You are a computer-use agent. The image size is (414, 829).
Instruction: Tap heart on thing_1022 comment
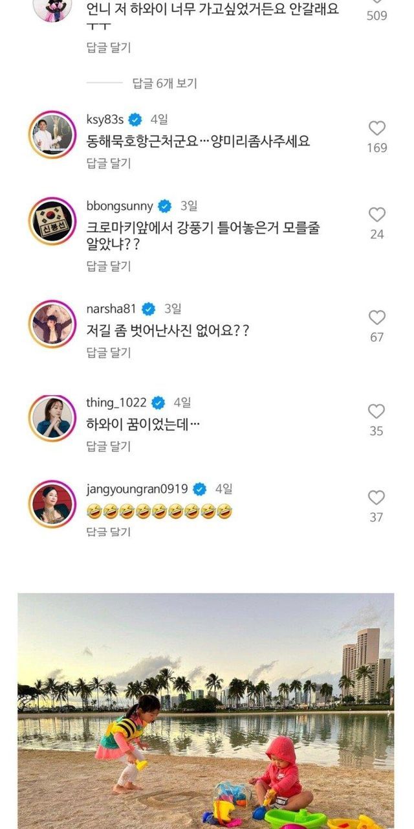pos(376,411)
